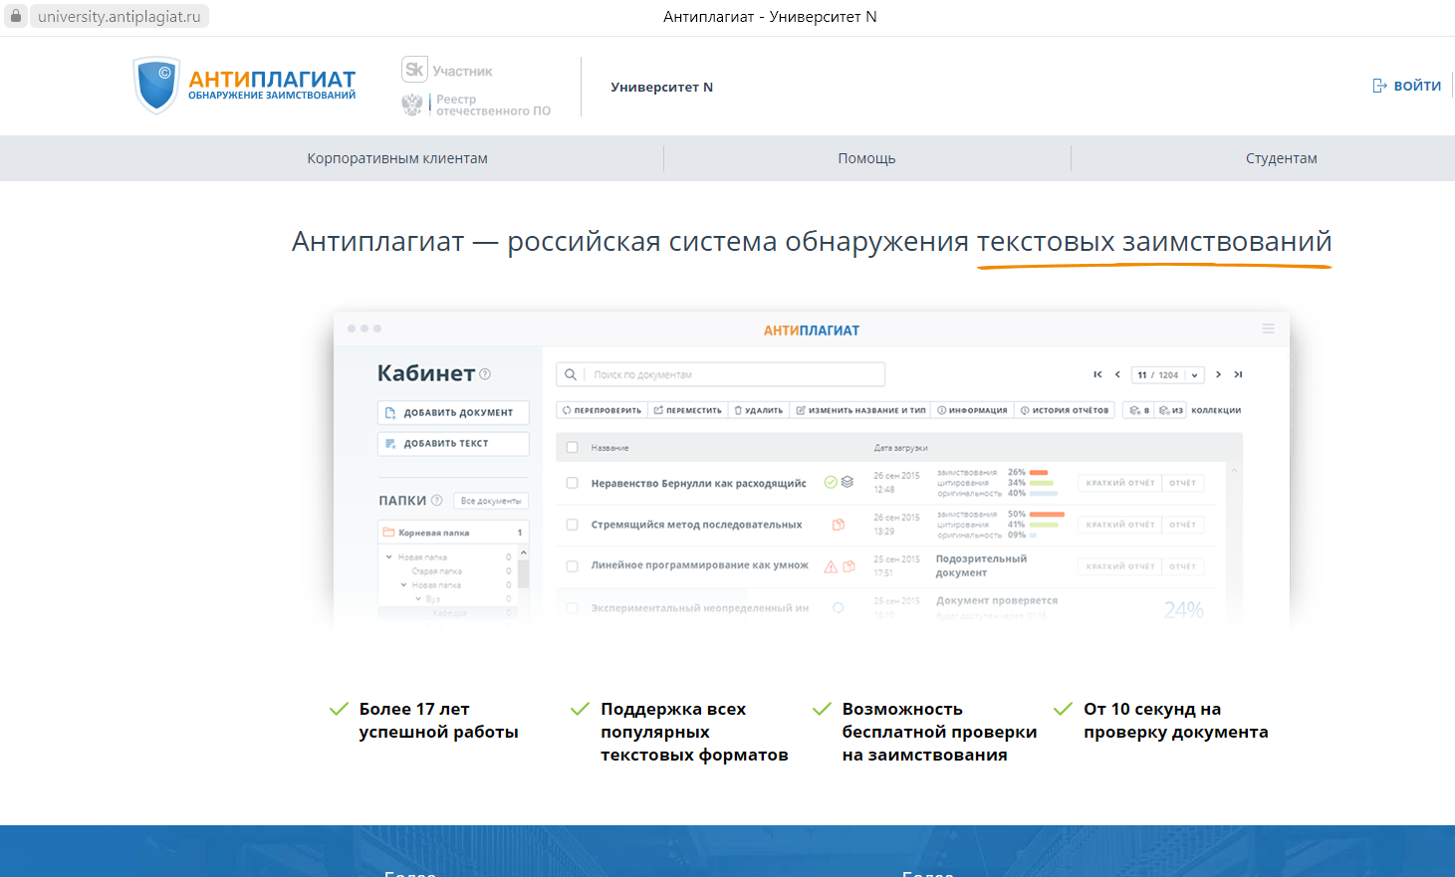
Task: Check the box for Неравенство Бернулли
Action: [x=572, y=483]
